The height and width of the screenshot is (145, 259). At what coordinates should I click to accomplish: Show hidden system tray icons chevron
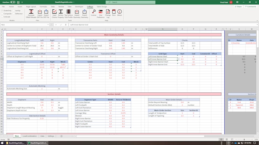[232, 143]
